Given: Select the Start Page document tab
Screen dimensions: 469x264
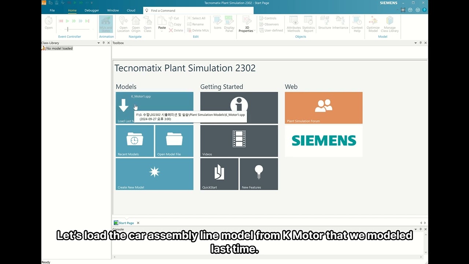Looking at the screenshot, I should tap(124, 223).
